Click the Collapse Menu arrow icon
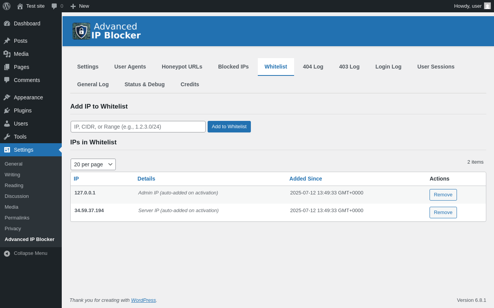 point(7,253)
